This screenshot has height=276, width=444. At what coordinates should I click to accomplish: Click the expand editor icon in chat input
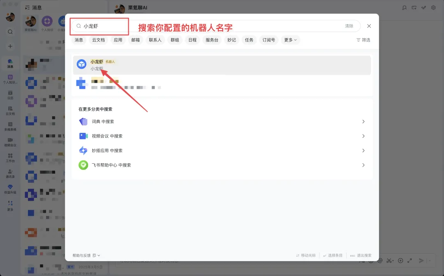click(409, 260)
